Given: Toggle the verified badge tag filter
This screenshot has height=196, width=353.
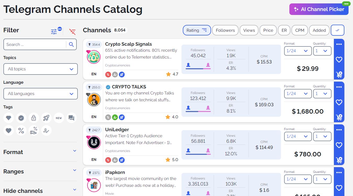Looking at the screenshot, I should coord(21,118).
